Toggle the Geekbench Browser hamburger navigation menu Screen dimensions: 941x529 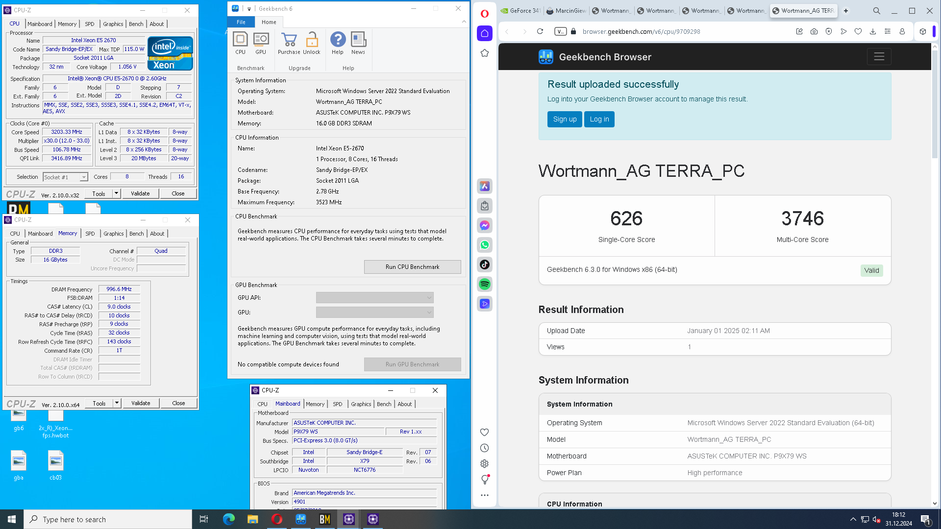[x=879, y=57]
